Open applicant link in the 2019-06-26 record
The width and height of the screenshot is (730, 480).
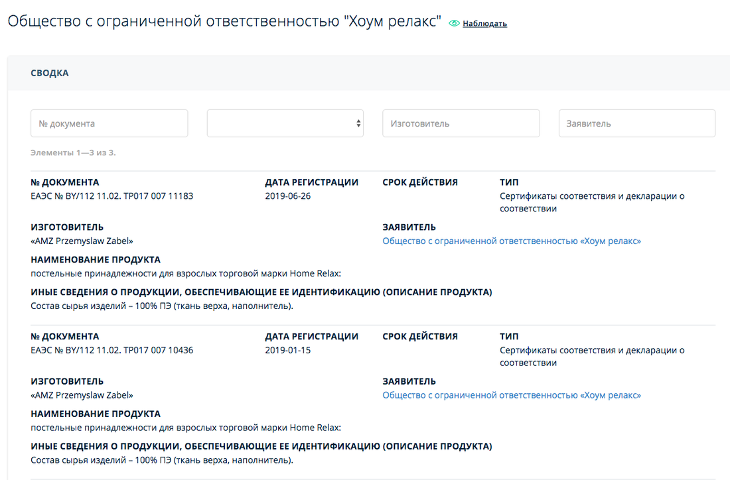point(512,241)
